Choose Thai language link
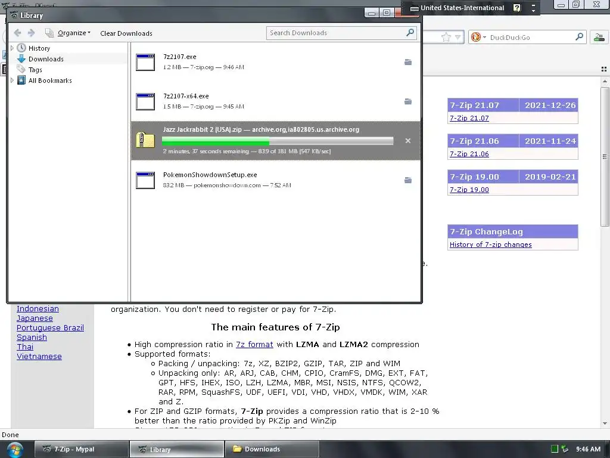 [25, 346]
